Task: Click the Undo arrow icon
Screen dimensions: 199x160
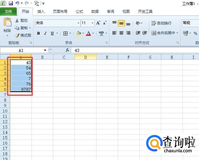Action: 17,3
